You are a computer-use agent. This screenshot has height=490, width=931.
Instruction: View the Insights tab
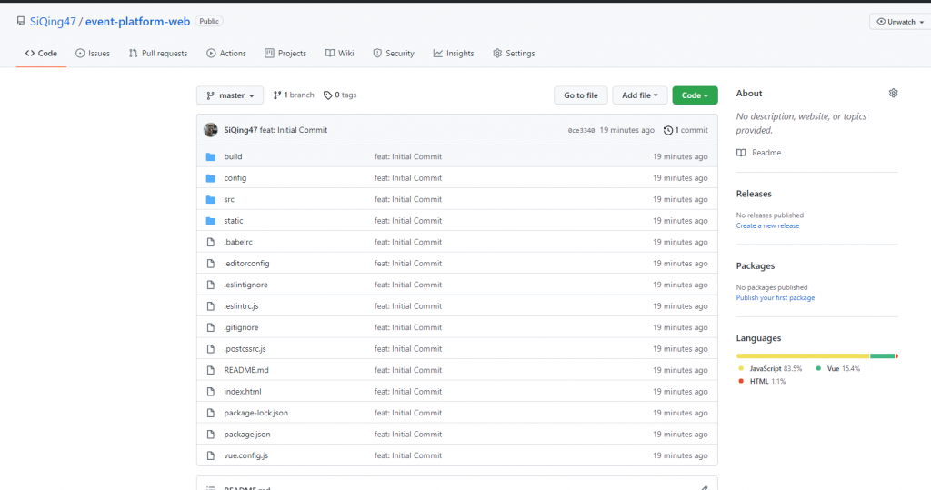coord(454,54)
